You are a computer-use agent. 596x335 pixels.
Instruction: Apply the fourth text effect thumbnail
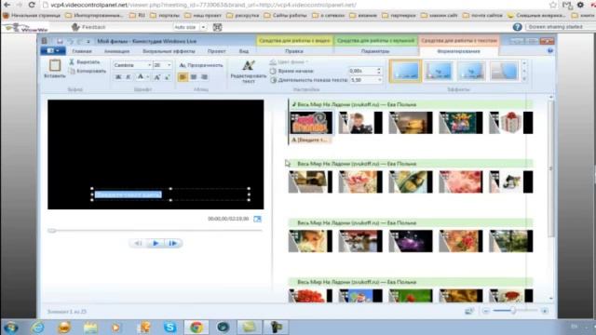(x=504, y=71)
